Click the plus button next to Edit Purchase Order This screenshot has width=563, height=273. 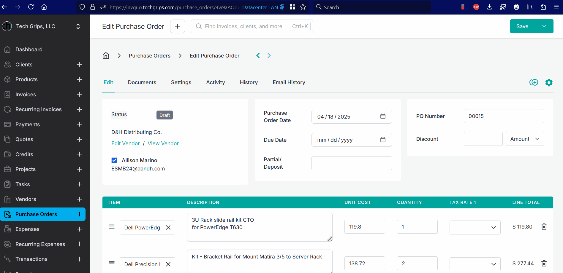click(x=178, y=26)
